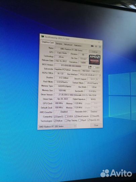Screen dimensions: 136x182
Task: Click the GPU-Z title bar app icon
Action: click(43, 36)
